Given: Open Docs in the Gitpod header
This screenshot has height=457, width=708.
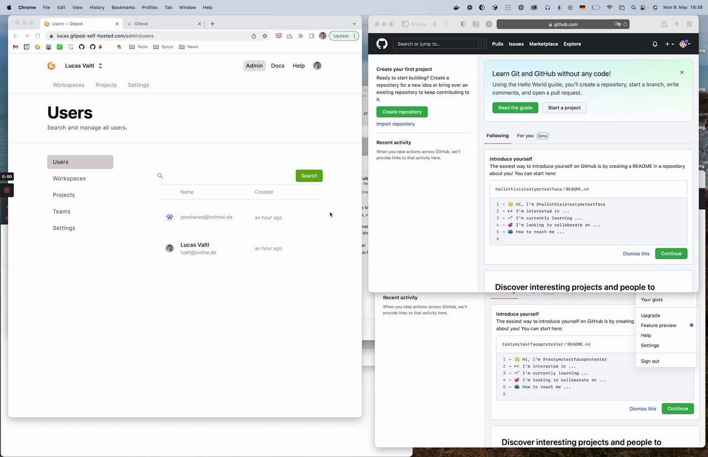Looking at the screenshot, I should tap(278, 66).
